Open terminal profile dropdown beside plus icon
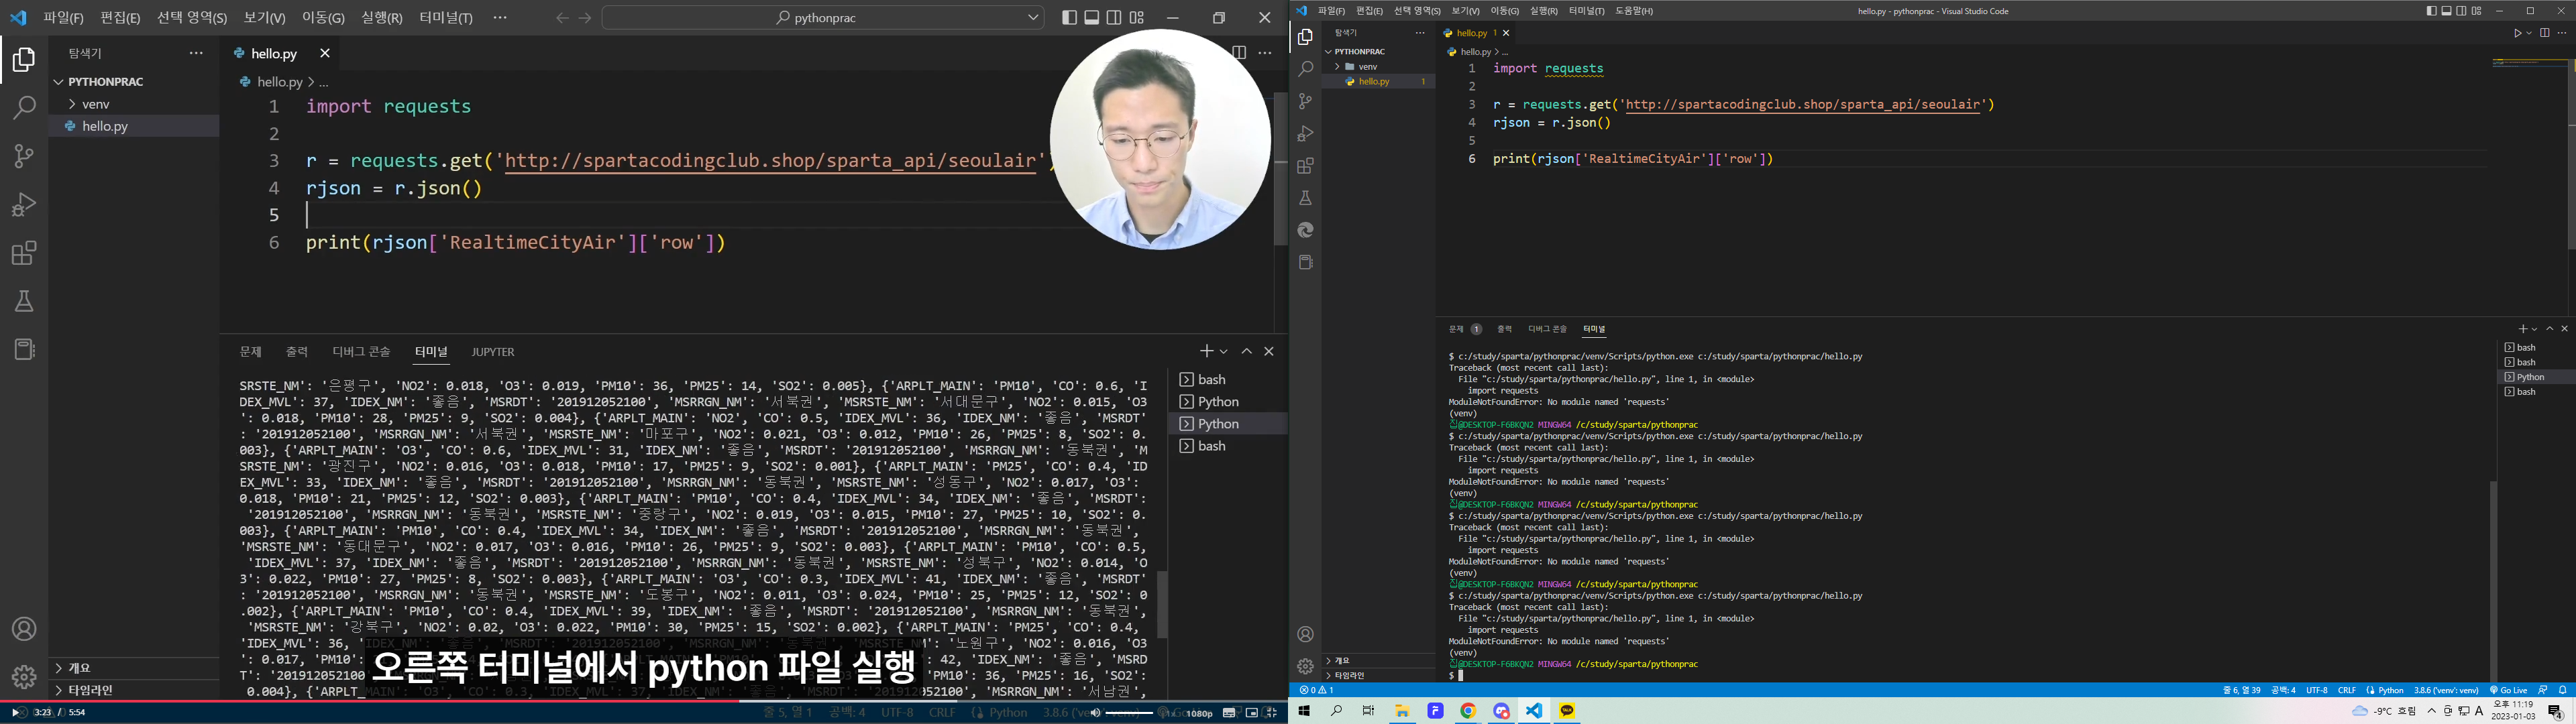The width and height of the screenshot is (2576, 724). 2534,329
